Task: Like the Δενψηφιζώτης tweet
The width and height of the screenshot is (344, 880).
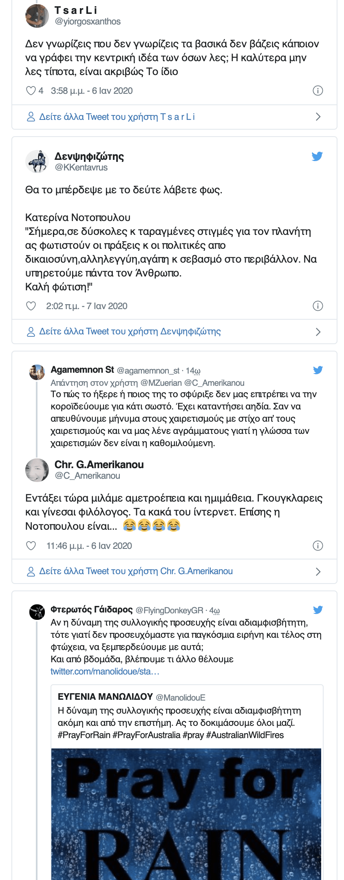Action: pos(31,306)
